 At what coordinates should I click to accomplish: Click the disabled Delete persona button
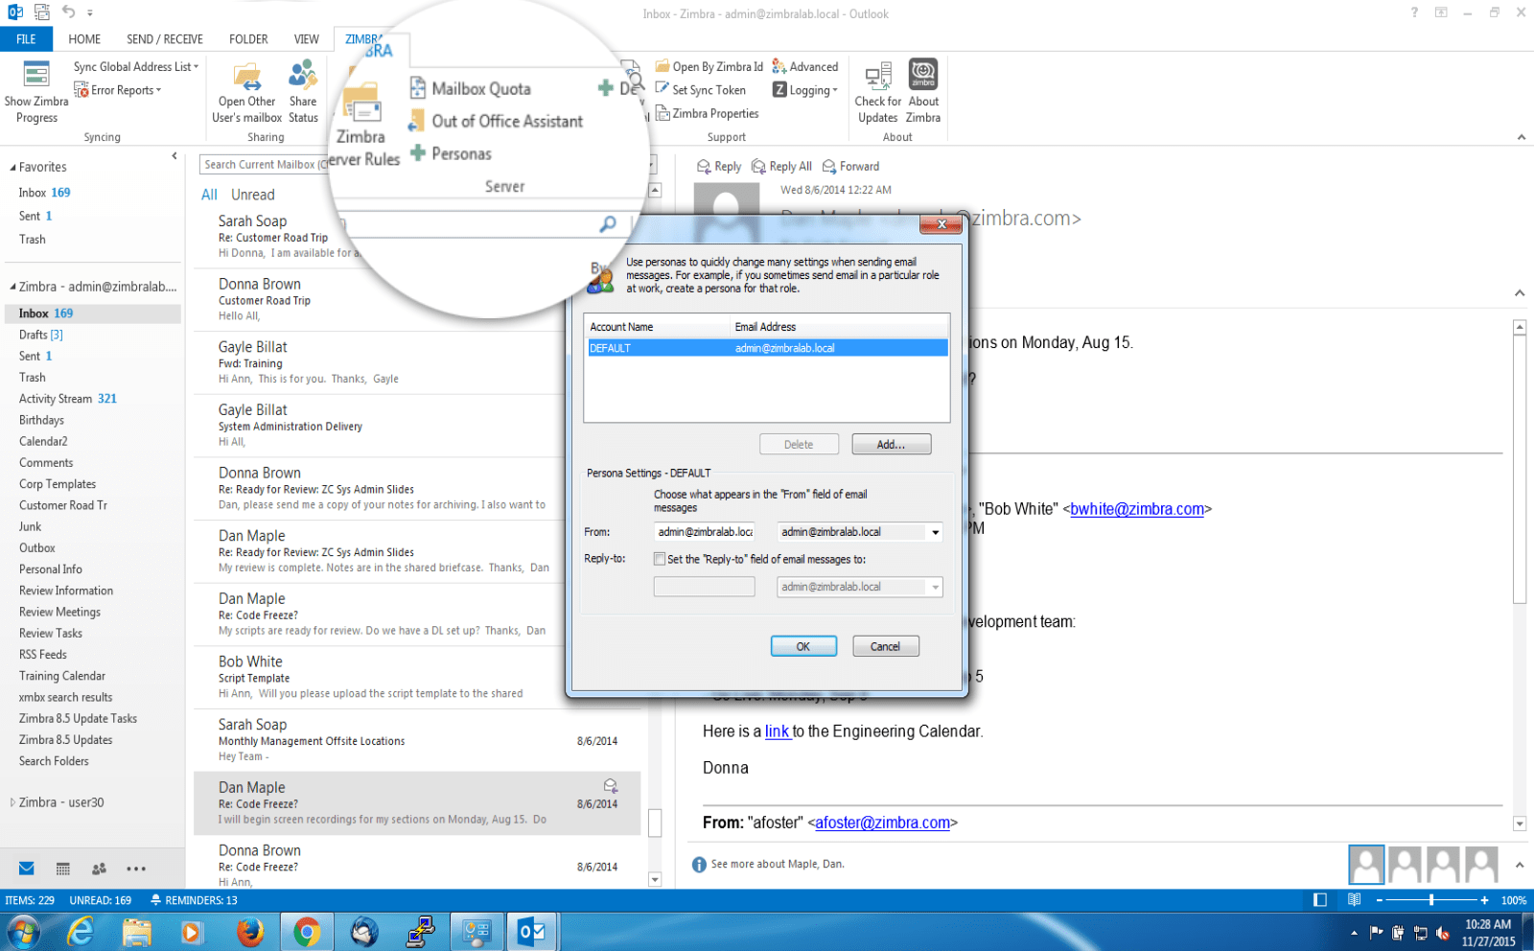[799, 445]
